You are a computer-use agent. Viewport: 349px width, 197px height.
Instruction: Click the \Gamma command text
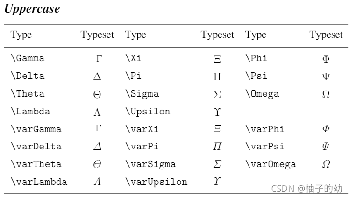tap(28, 58)
